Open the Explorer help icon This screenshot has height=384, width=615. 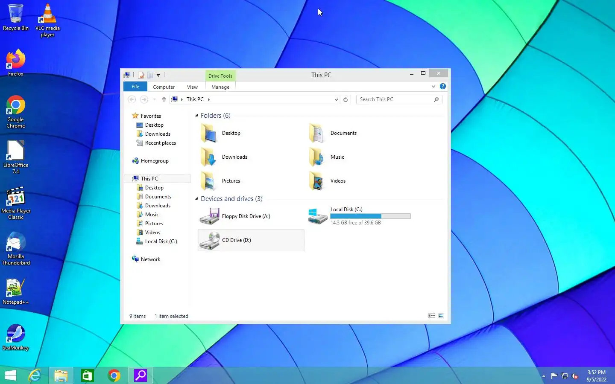click(x=443, y=87)
